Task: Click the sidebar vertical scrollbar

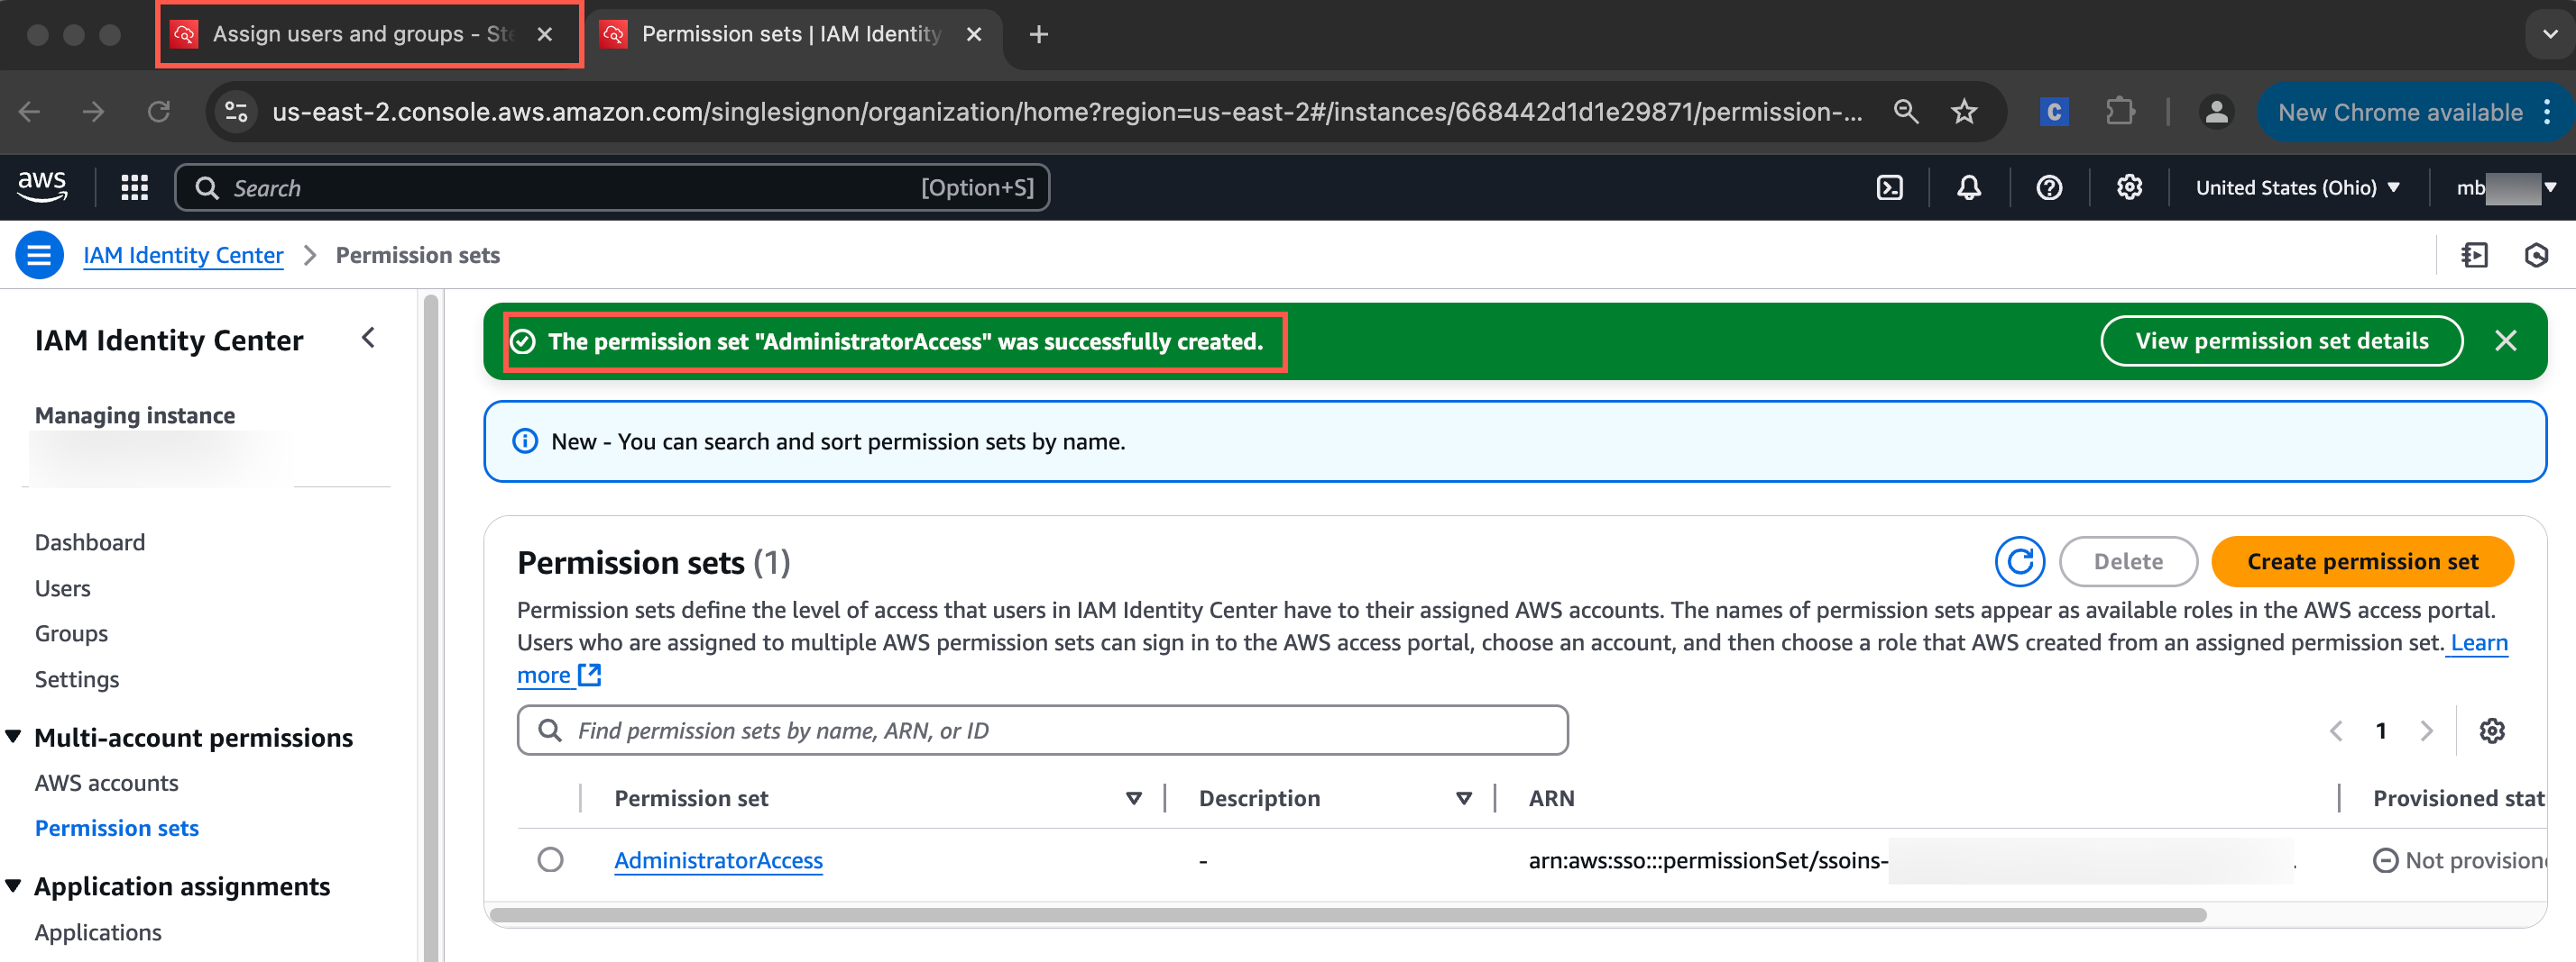Action: pyautogui.click(x=431, y=627)
